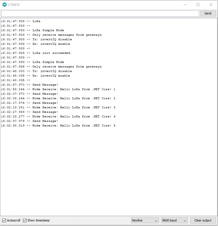218x226 pixels.
Task: Select the 16:31:57.970 Send Message! entry
Action: [x=45, y=85]
